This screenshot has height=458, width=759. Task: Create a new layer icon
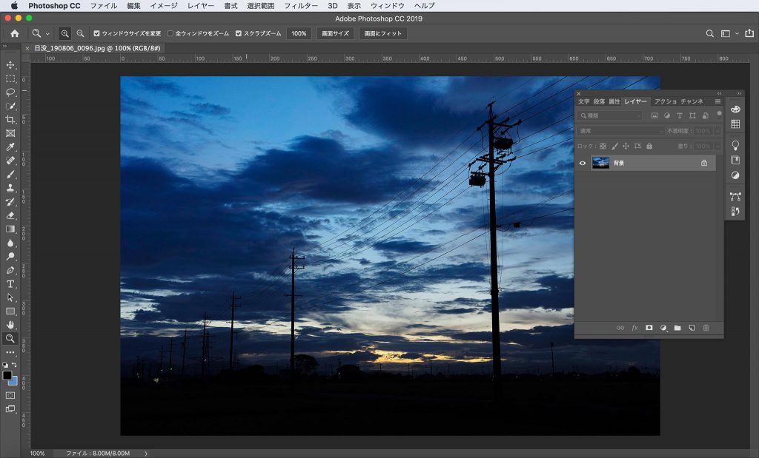[692, 328]
